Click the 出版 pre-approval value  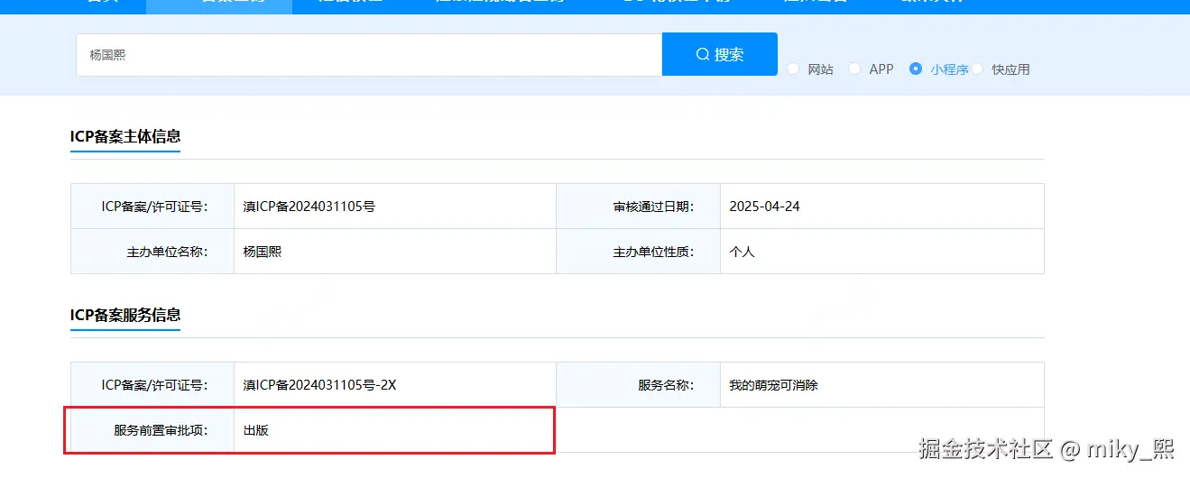tap(256, 430)
